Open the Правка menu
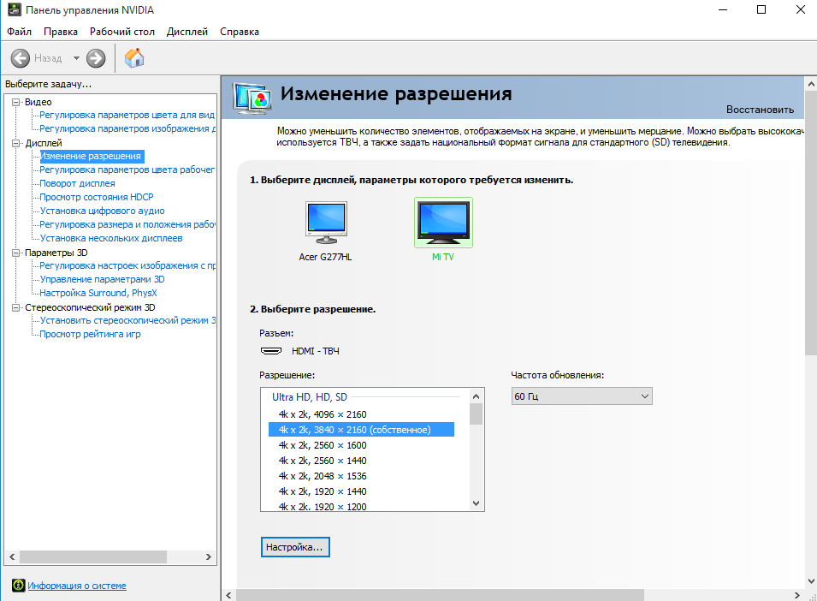This screenshot has height=601, width=817. (x=61, y=32)
